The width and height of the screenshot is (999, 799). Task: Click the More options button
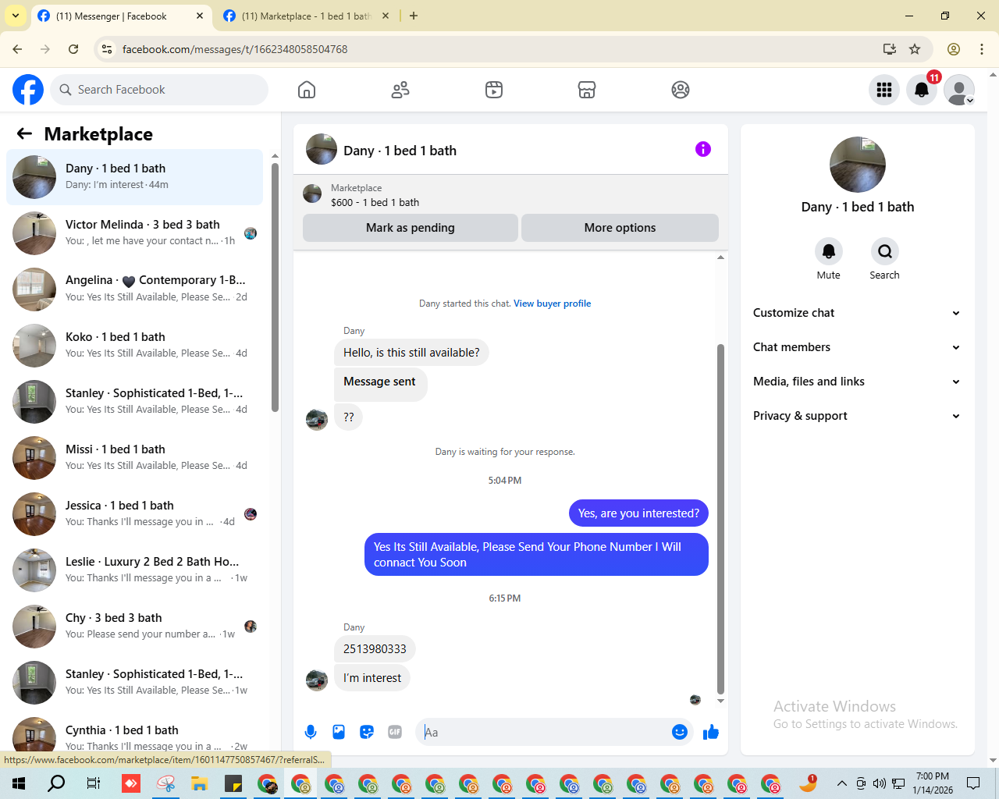pyautogui.click(x=620, y=228)
